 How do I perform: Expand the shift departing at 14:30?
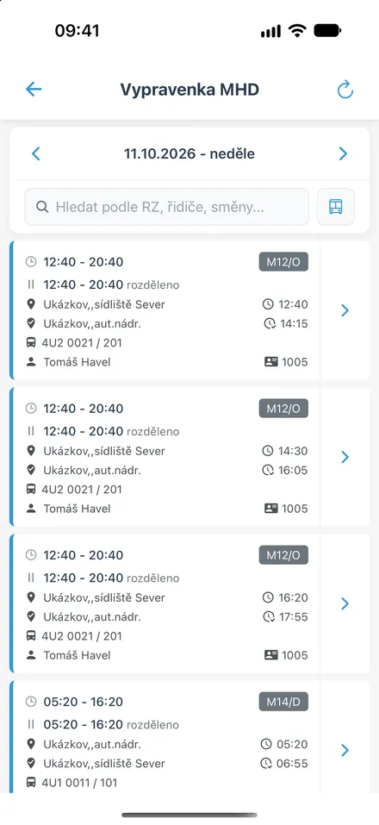tap(345, 457)
